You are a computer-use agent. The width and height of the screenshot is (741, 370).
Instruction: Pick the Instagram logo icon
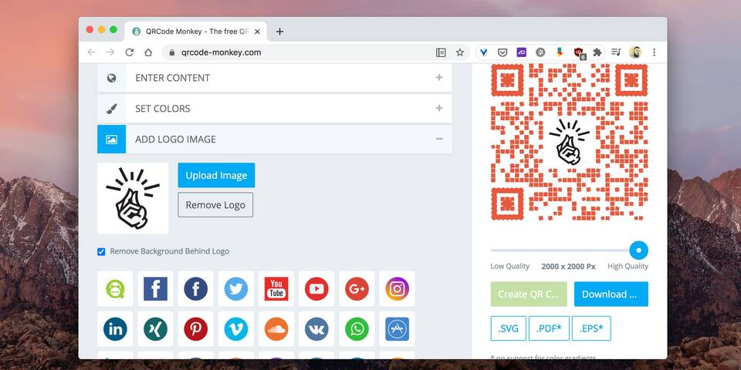pyautogui.click(x=397, y=289)
